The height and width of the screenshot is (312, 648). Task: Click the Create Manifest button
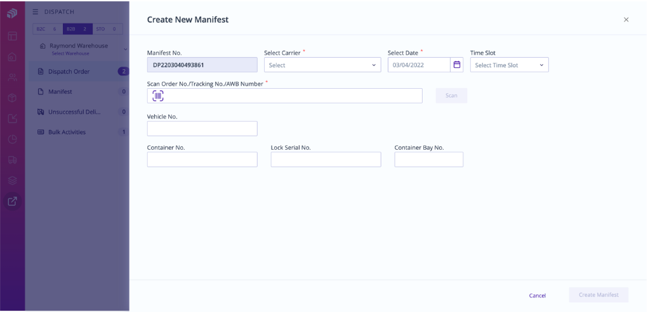click(598, 295)
